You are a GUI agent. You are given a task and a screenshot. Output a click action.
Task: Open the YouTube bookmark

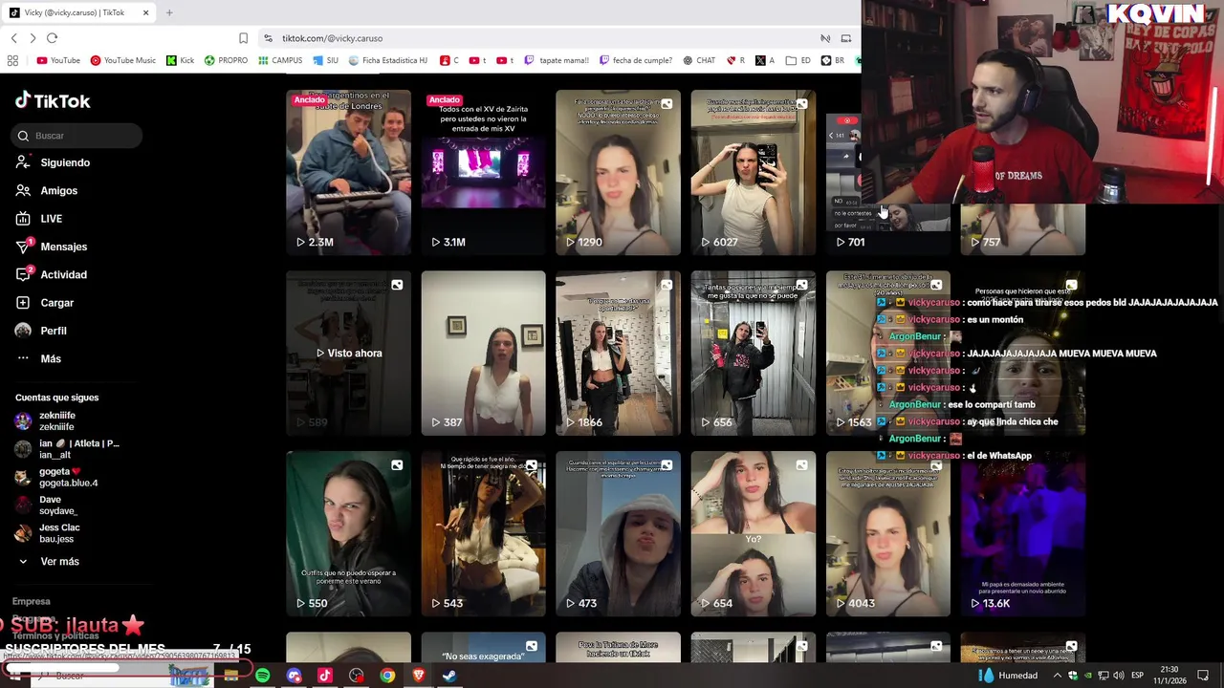click(58, 60)
